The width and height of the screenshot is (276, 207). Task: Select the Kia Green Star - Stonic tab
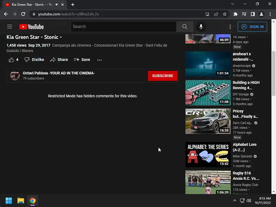(34, 5)
